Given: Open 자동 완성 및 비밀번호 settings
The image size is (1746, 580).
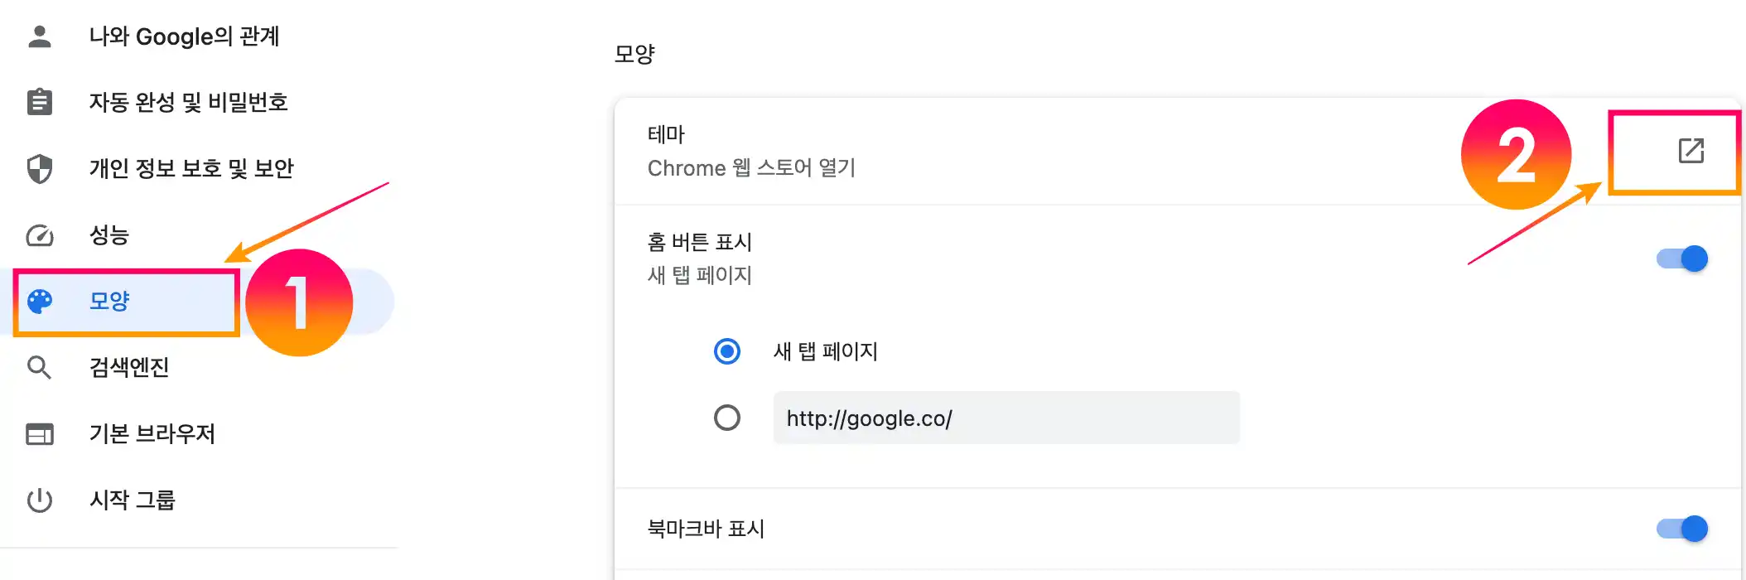Looking at the screenshot, I should pyautogui.click(x=190, y=103).
